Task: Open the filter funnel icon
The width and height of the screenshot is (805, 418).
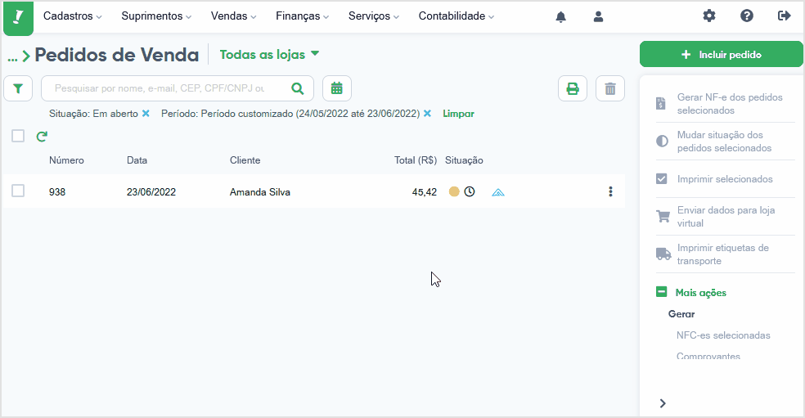Action: click(x=18, y=89)
